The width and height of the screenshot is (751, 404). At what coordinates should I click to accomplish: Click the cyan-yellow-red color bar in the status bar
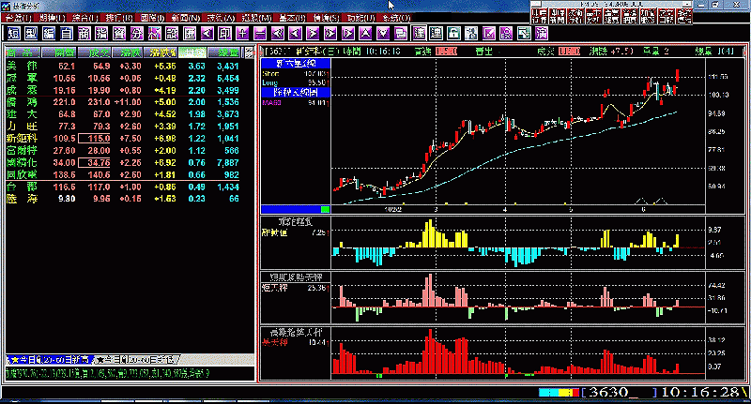tap(559, 393)
